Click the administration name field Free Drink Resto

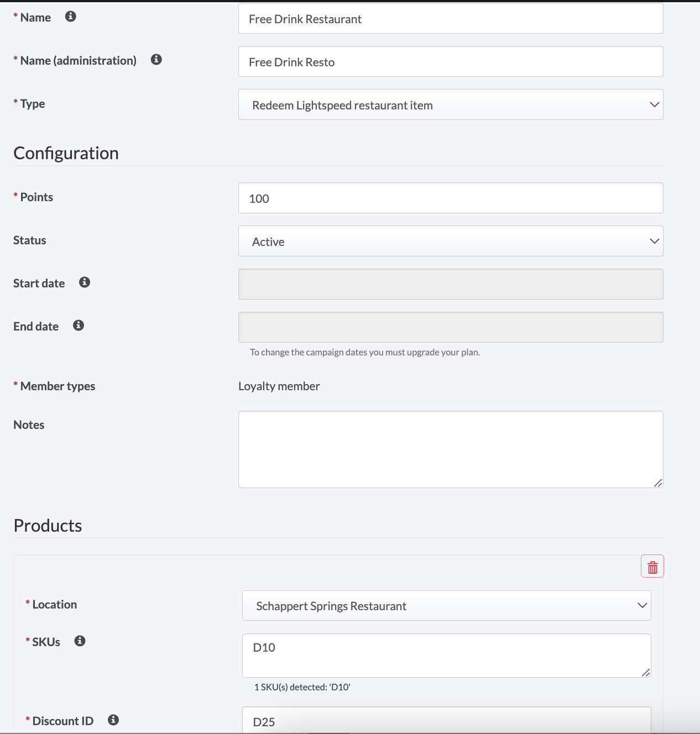(451, 61)
